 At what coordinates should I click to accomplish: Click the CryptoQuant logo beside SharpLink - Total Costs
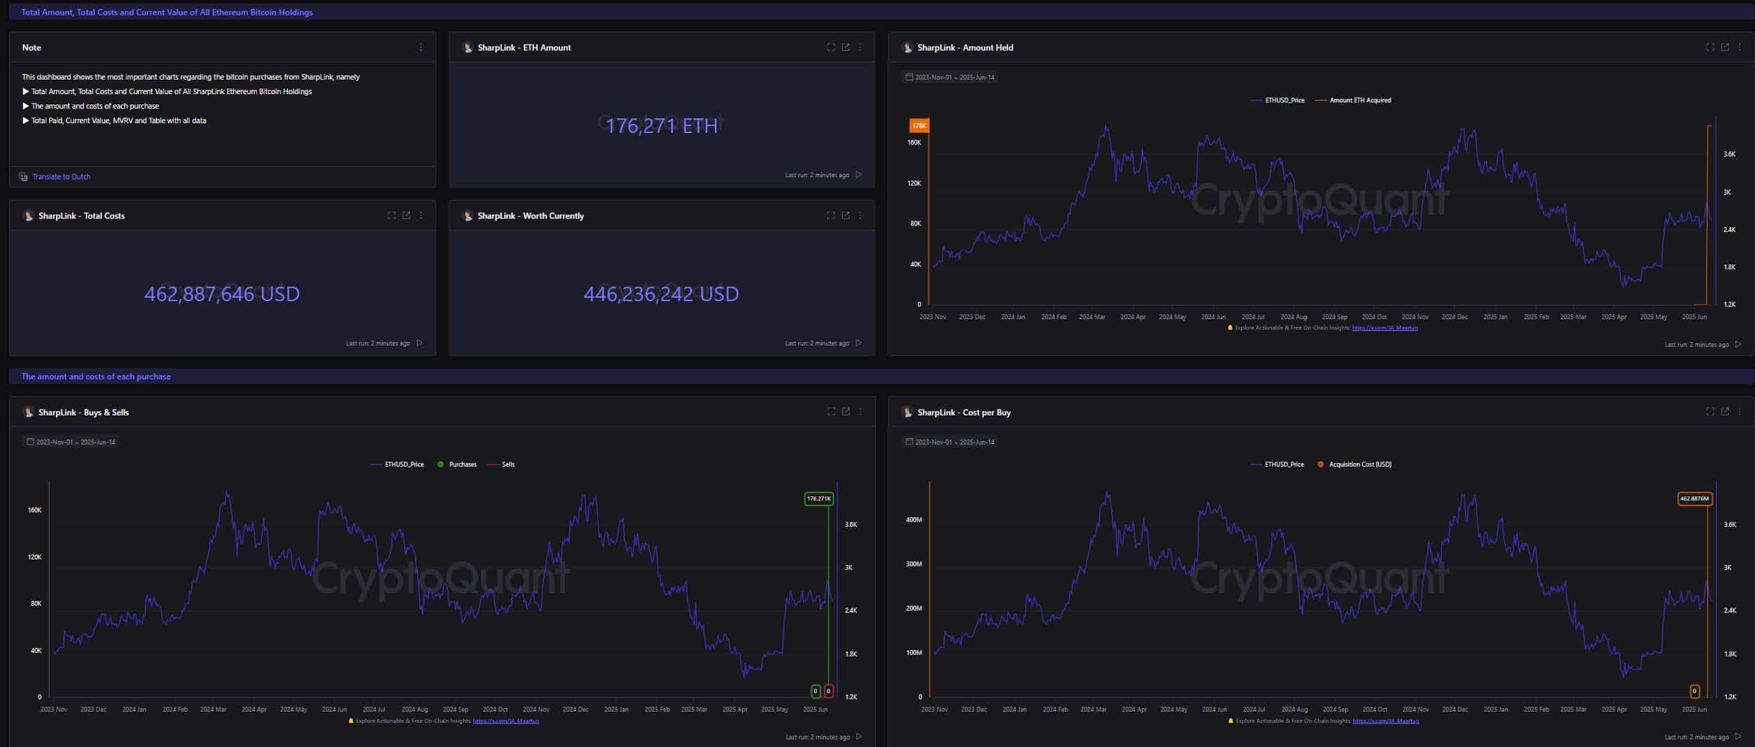point(28,215)
